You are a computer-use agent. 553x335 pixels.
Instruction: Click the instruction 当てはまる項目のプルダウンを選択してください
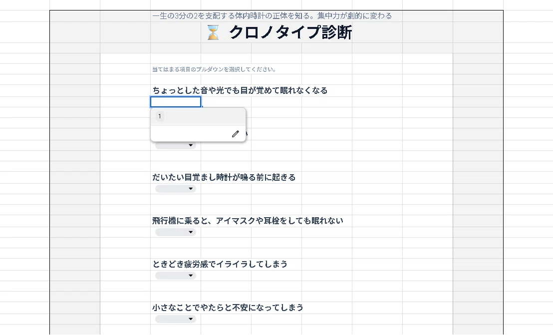214,69
